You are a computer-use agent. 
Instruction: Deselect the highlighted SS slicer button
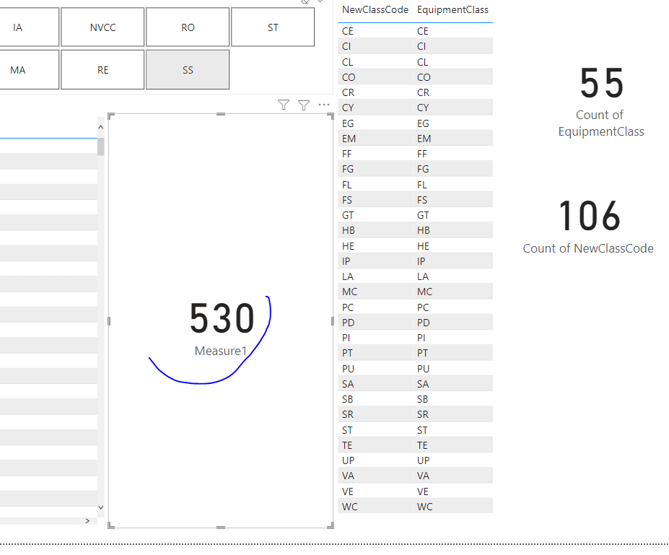tap(188, 70)
